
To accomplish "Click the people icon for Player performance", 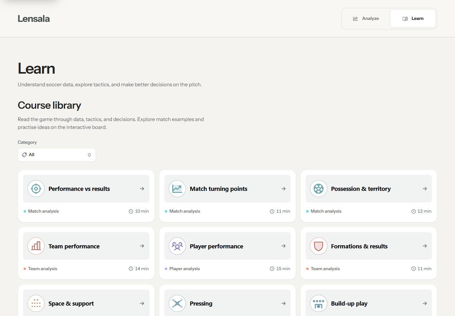I will point(177,246).
